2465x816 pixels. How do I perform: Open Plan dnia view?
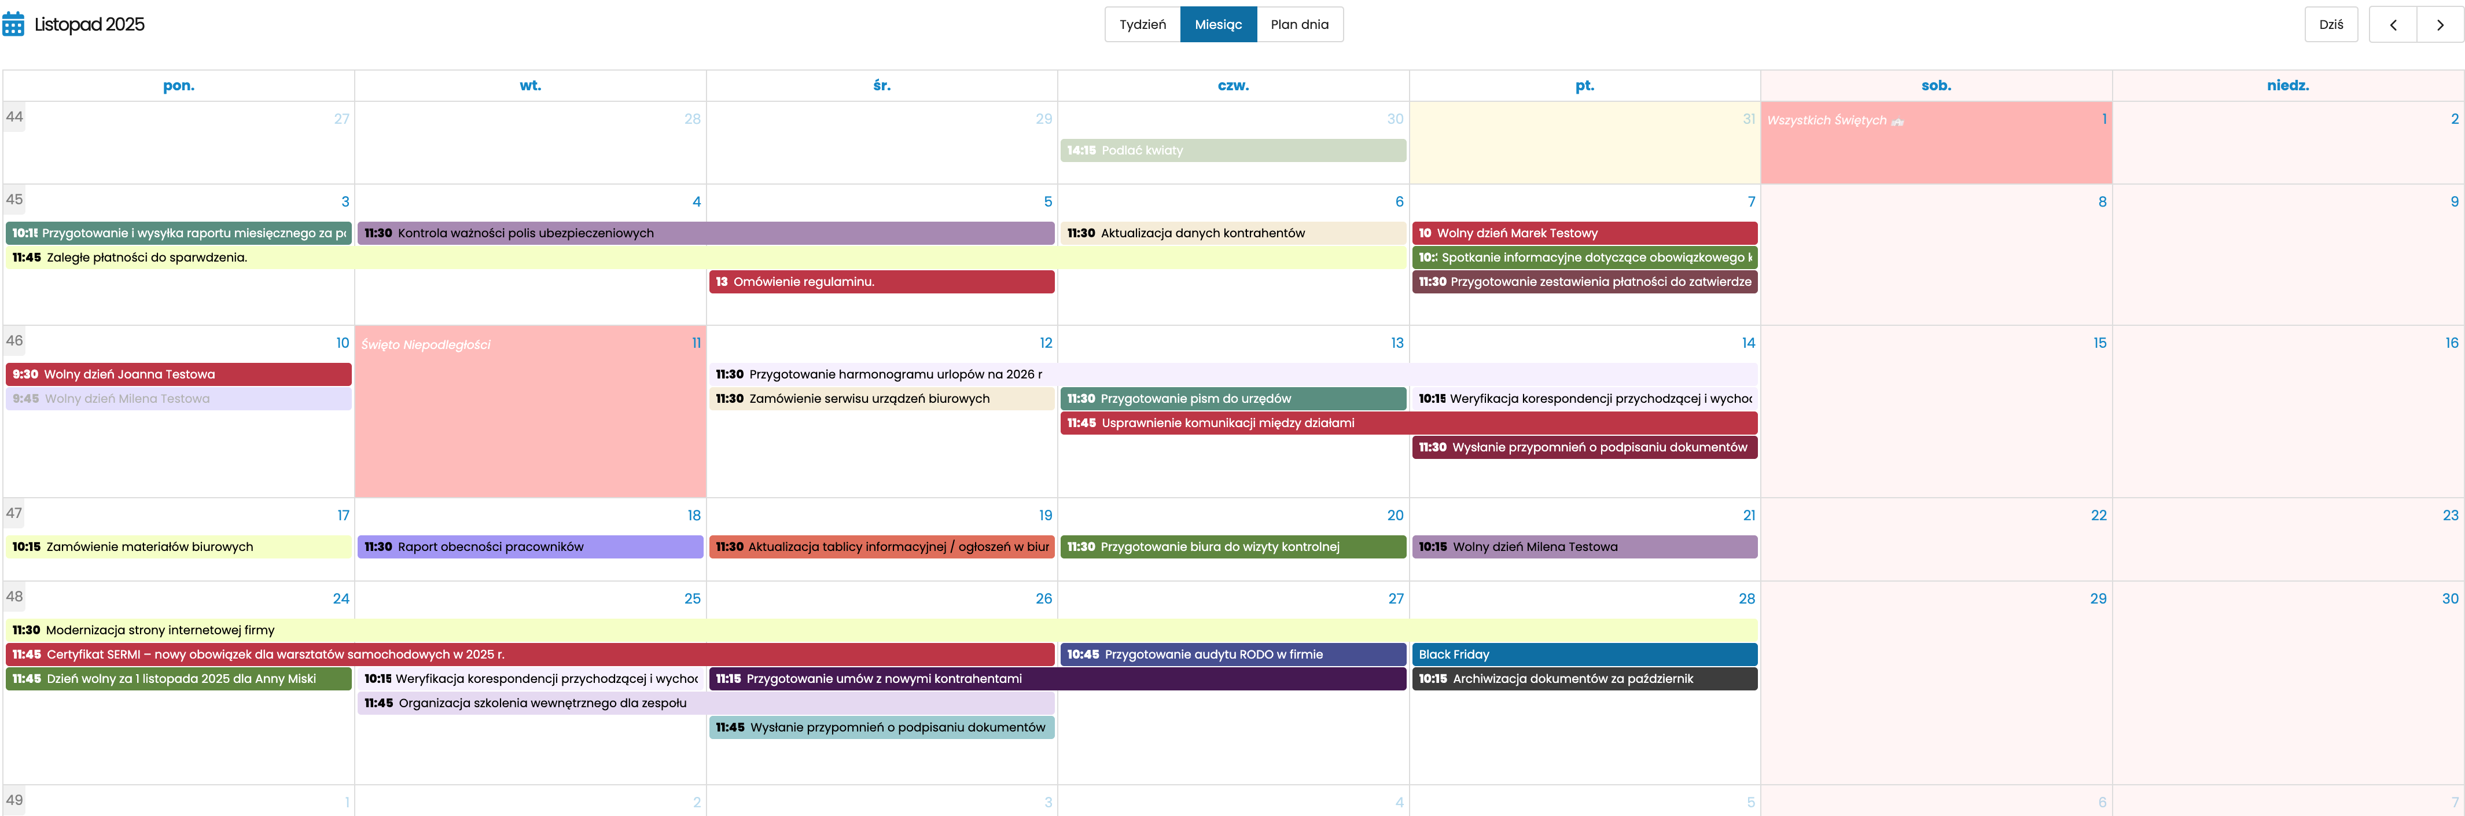click(1298, 25)
